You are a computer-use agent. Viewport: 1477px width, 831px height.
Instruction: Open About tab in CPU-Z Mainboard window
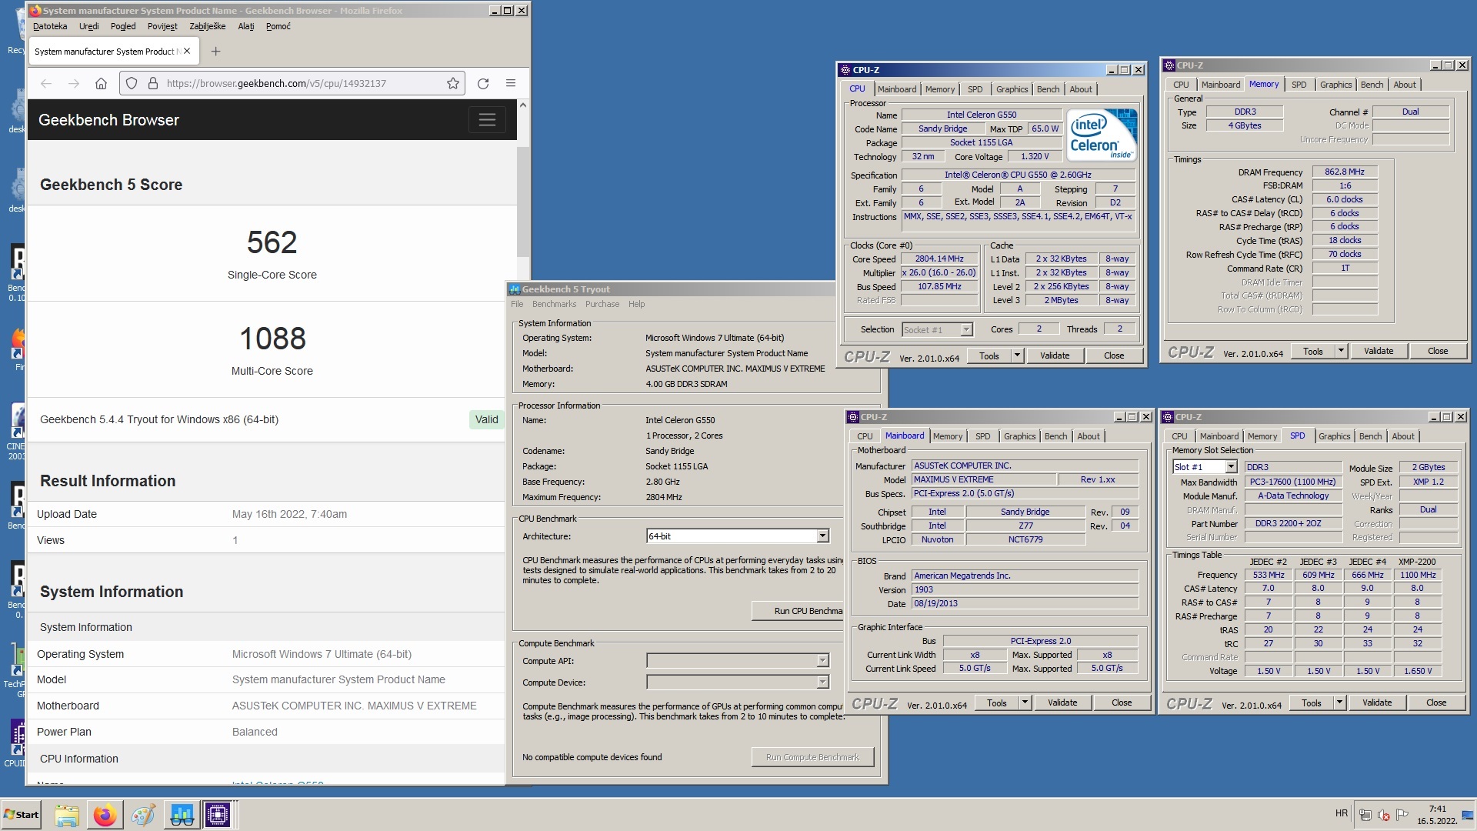(x=1089, y=436)
